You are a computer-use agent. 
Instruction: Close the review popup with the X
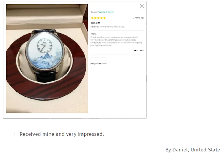[x=142, y=6]
